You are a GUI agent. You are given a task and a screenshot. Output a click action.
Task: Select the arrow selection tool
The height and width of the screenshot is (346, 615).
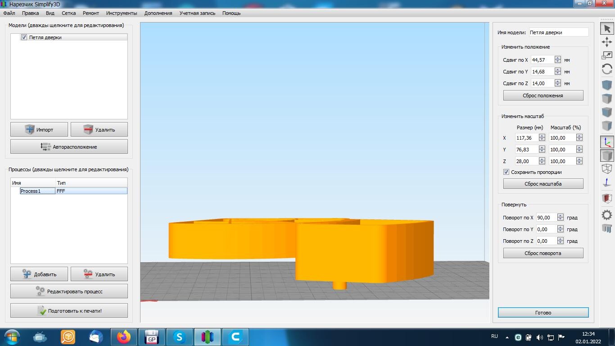click(x=607, y=28)
